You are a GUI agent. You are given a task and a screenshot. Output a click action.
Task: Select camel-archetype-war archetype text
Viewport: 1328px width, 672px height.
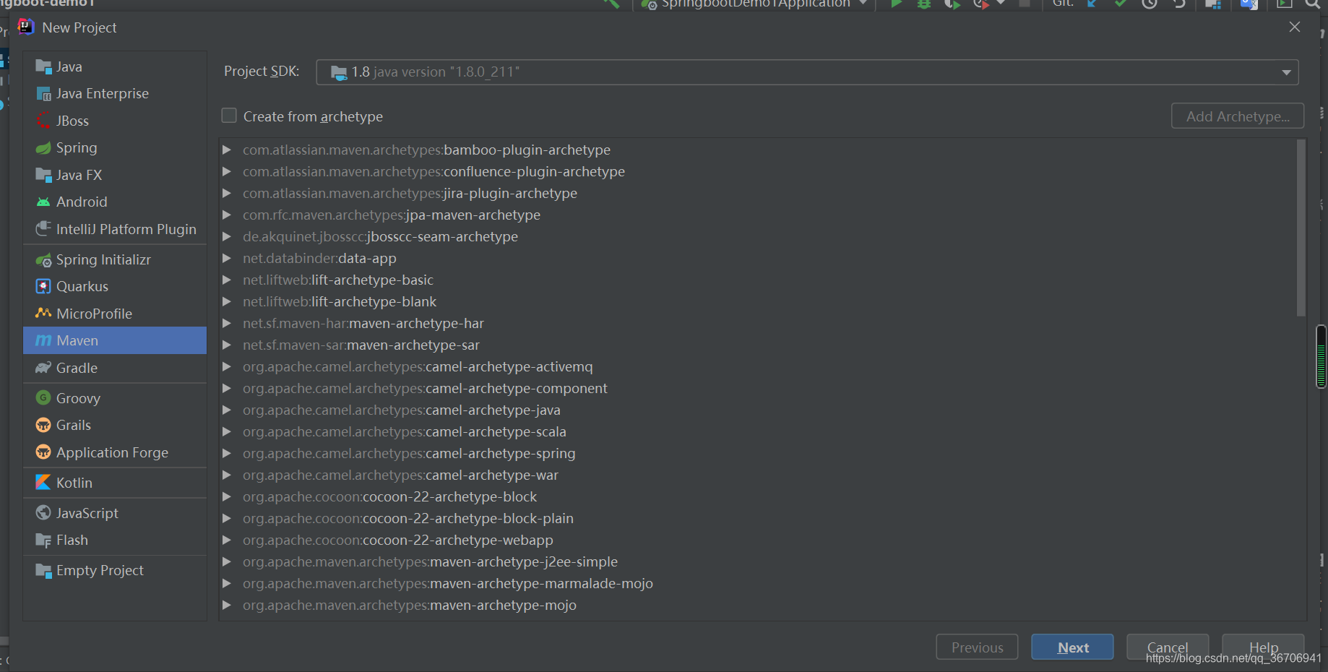click(x=492, y=475)
